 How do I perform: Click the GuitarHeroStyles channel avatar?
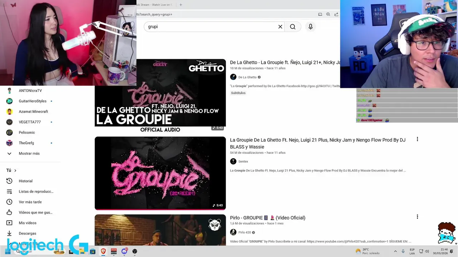pyautogui.click(x=10, y=101)
